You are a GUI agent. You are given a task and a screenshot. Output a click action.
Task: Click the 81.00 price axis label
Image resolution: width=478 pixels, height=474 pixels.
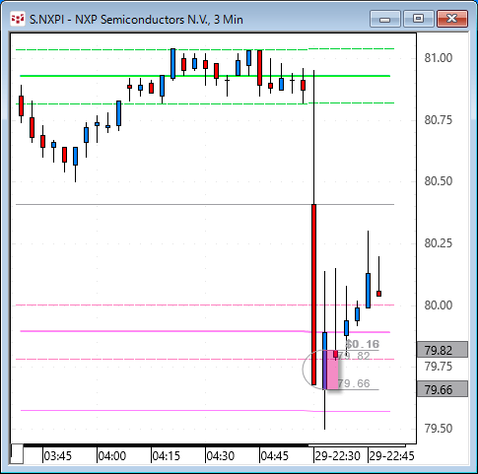(439, 58)
